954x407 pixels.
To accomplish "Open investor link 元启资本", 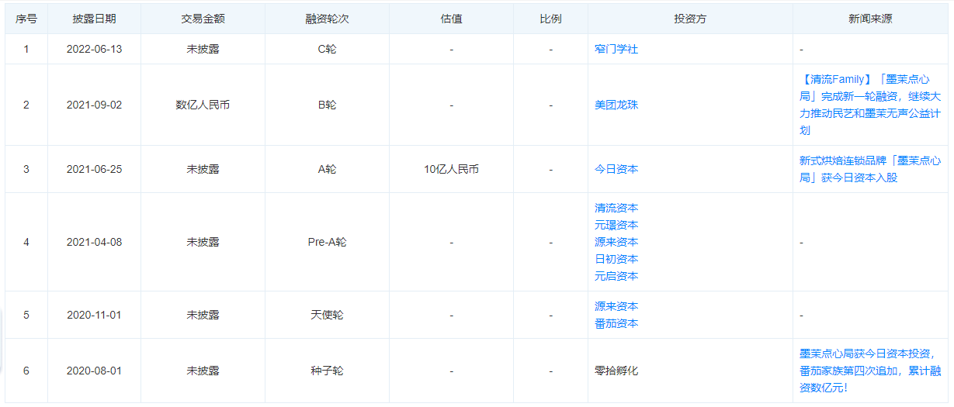I will pos(616,276).
